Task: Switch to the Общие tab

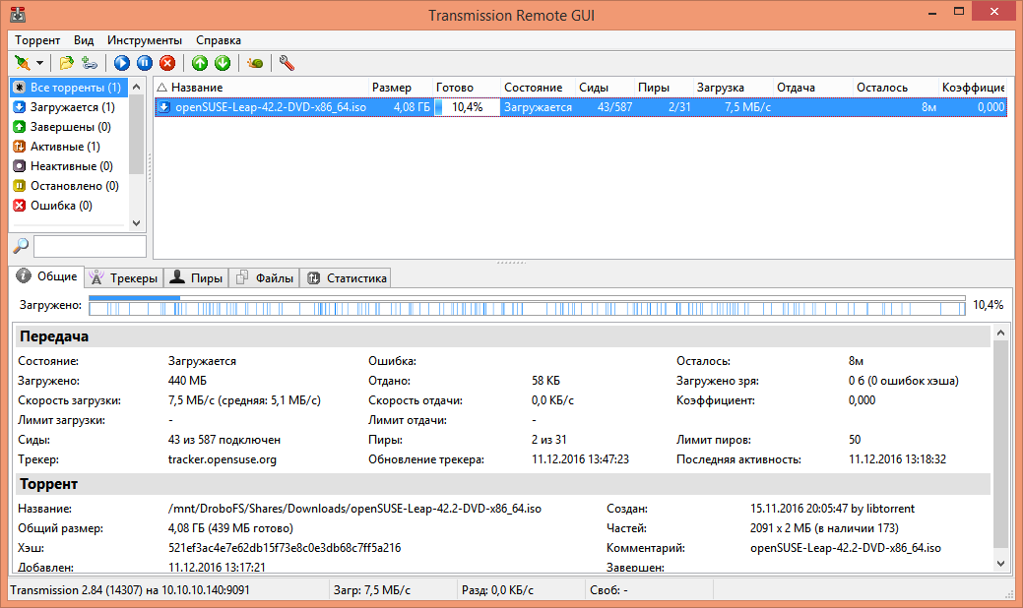Action: point(47,276)
